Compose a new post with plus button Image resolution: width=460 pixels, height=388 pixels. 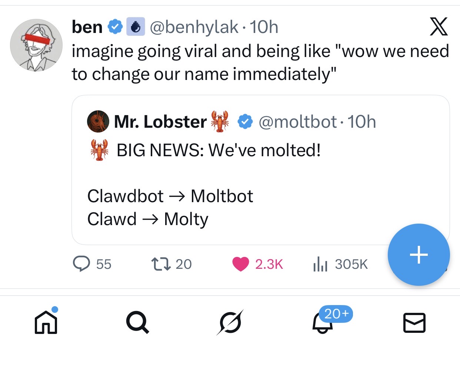pyautogui.click(x=419, y=255)
